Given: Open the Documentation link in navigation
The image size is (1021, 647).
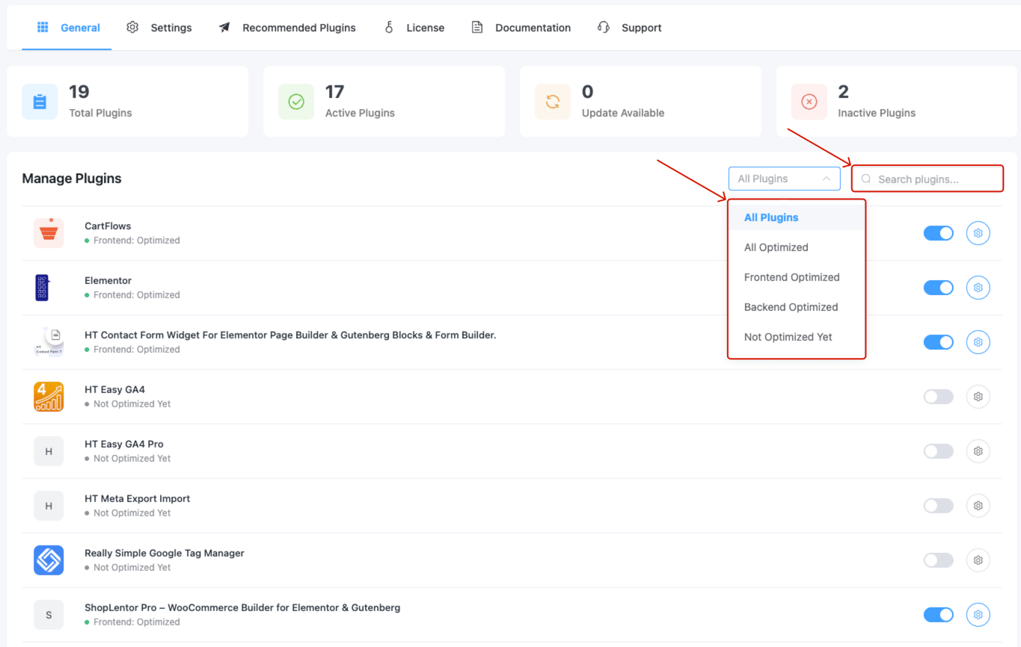Looking at the screenshot, I should pos(521,28).
